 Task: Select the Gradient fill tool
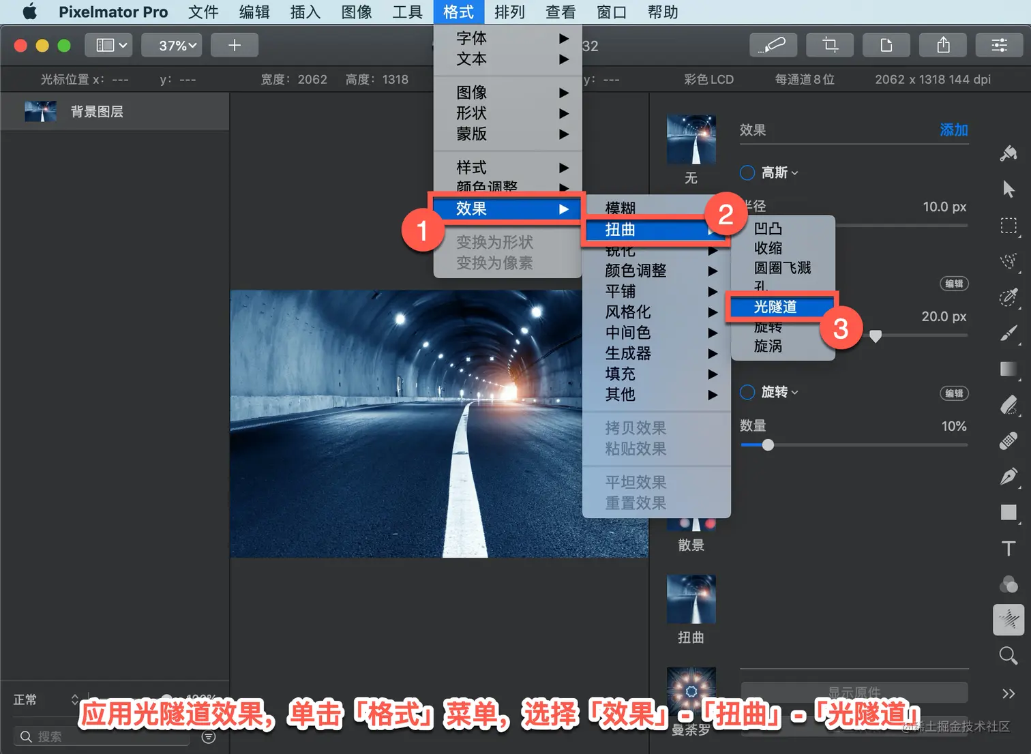pyautogui.click(x=1008, y=369)
